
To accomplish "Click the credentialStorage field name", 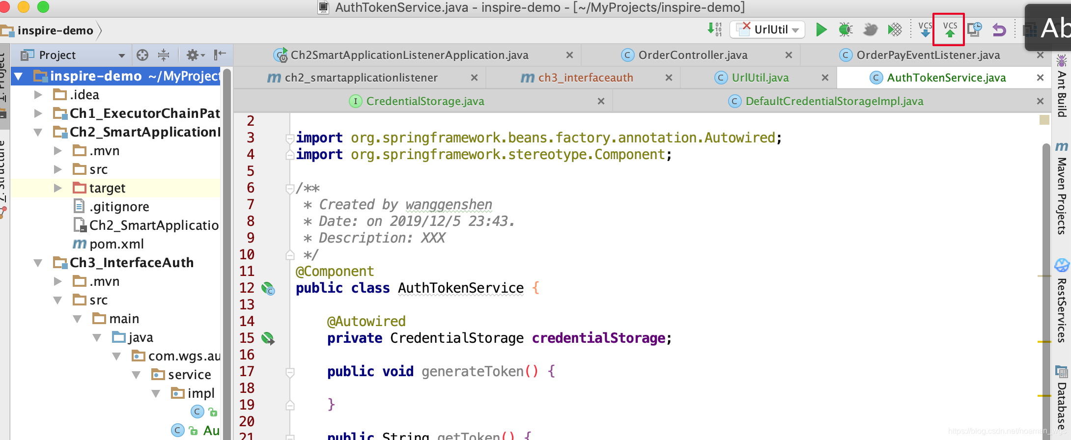I will [x=598, y=338].
